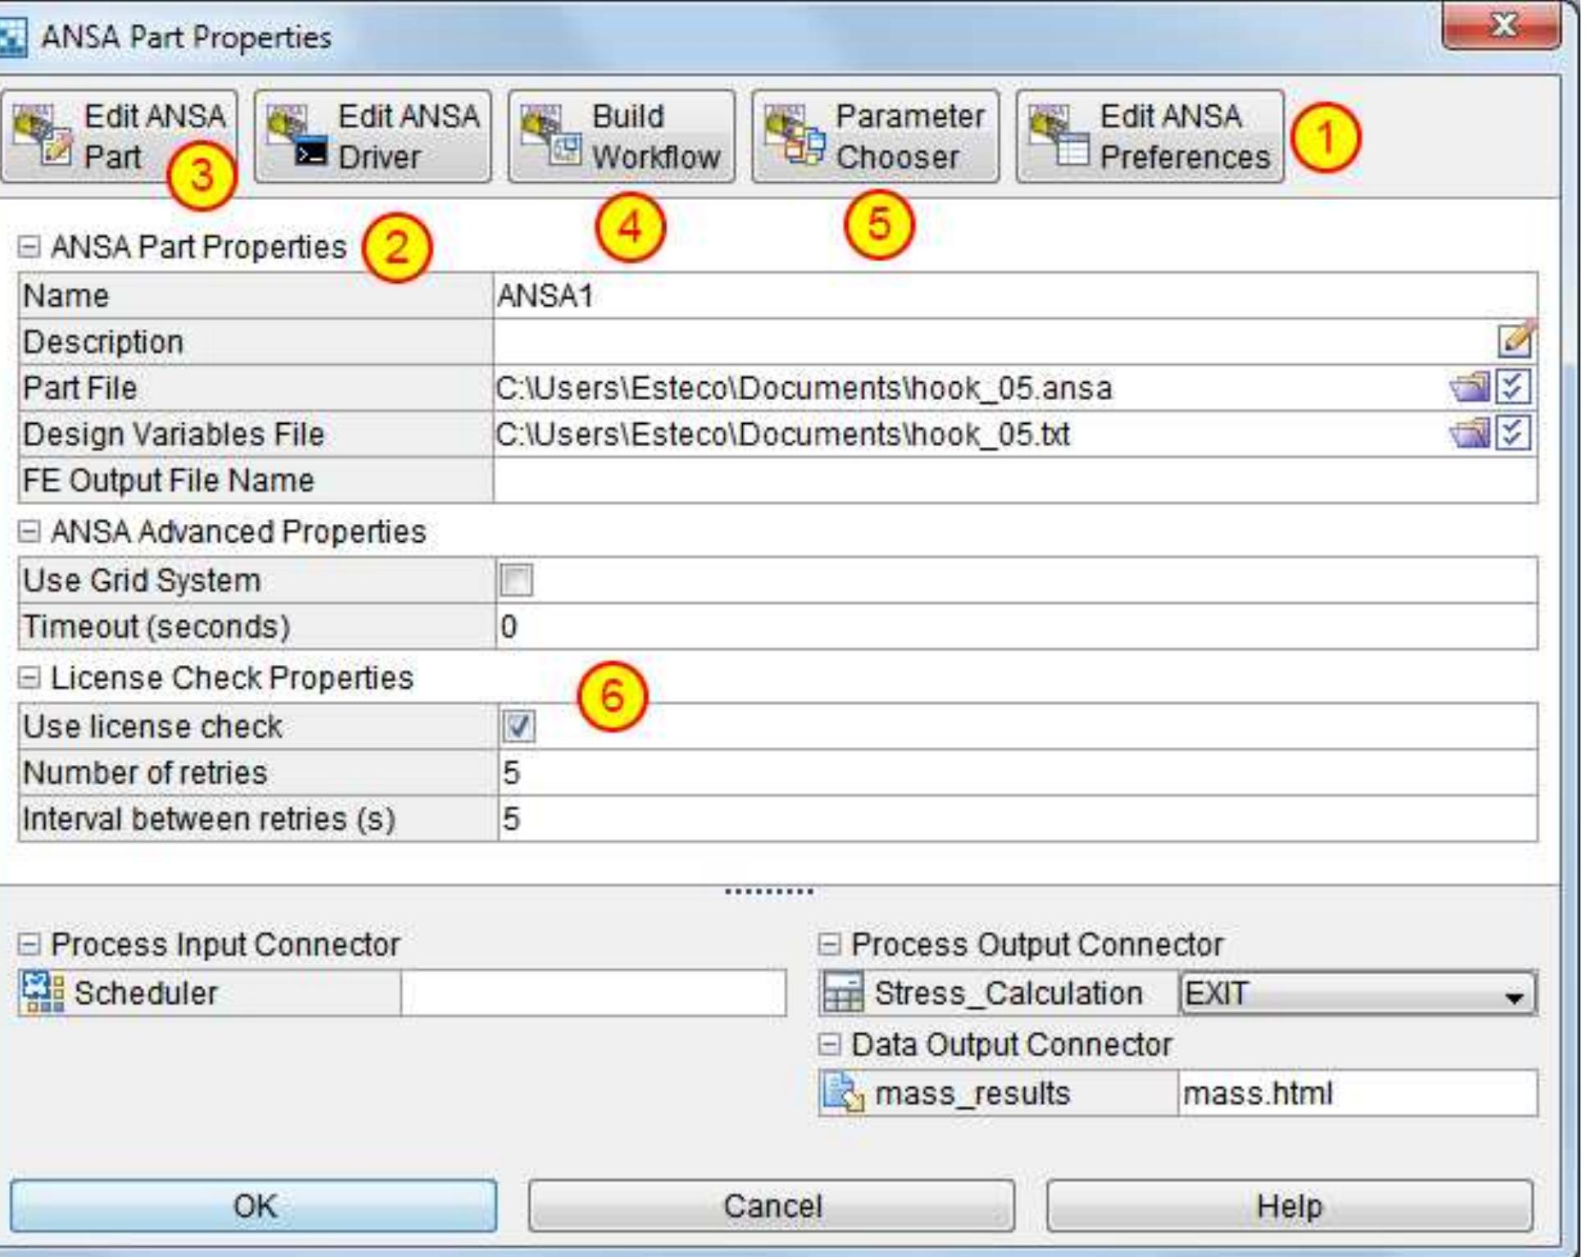The width and height of the screenshot is (1590, 1257).
Task: Click the mass_results file icon
Action: tap(843, 1092)
